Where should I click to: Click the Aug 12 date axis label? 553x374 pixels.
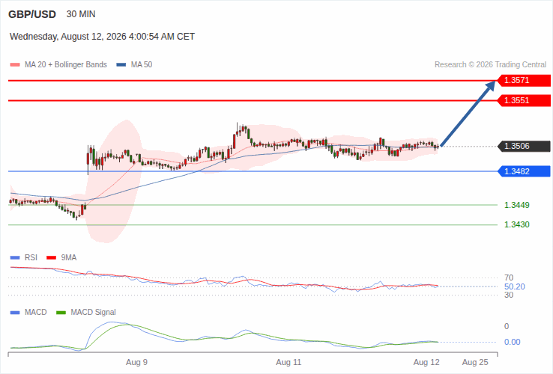click(426, 362)
